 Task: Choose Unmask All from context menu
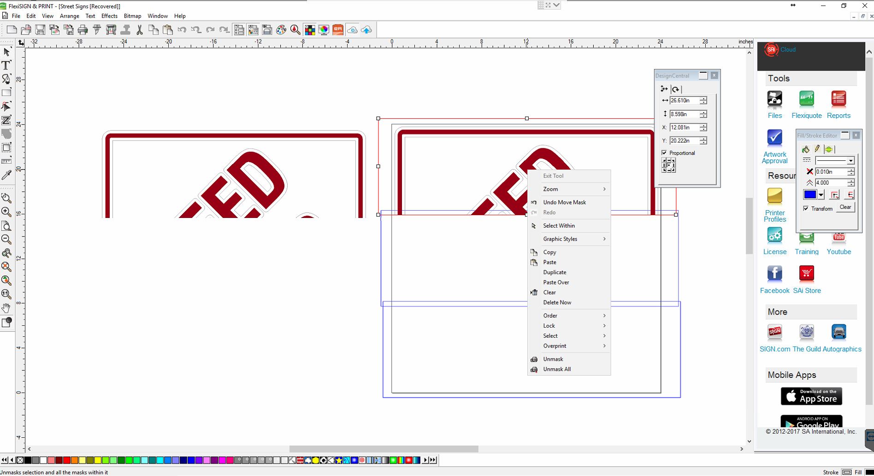point(569,370)
